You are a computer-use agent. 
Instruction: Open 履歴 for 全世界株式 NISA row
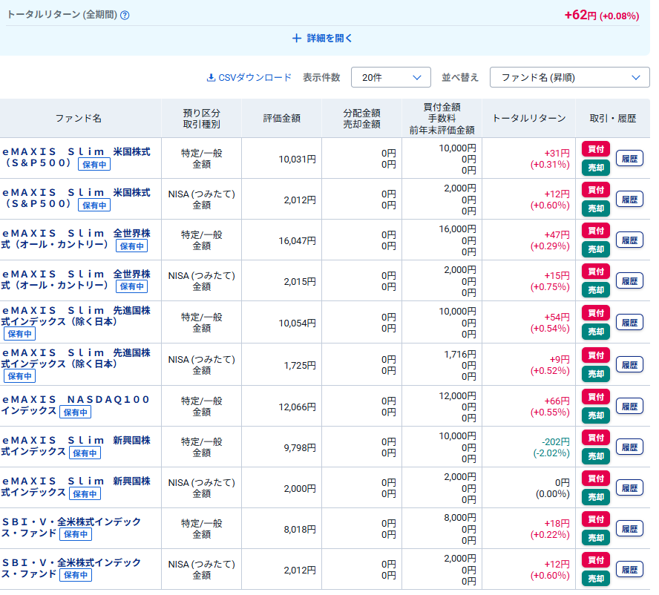pyautogui.click(x=629, y=280)
